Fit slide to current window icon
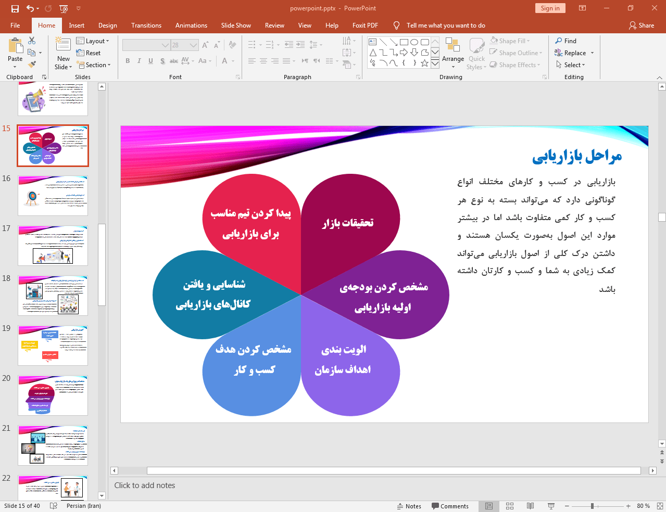The width and height of the screenshot is (666, 512). click(x=660, y=506)
